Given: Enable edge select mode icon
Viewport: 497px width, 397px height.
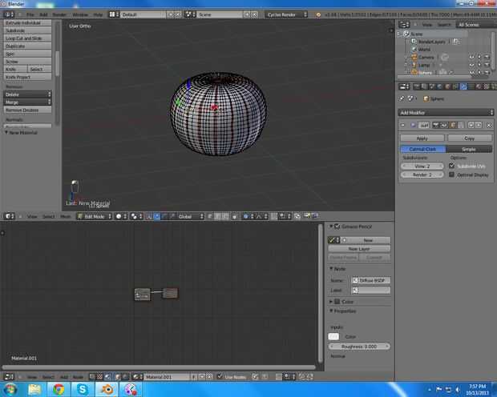Looking at the screenshot, I should point(217,217).
